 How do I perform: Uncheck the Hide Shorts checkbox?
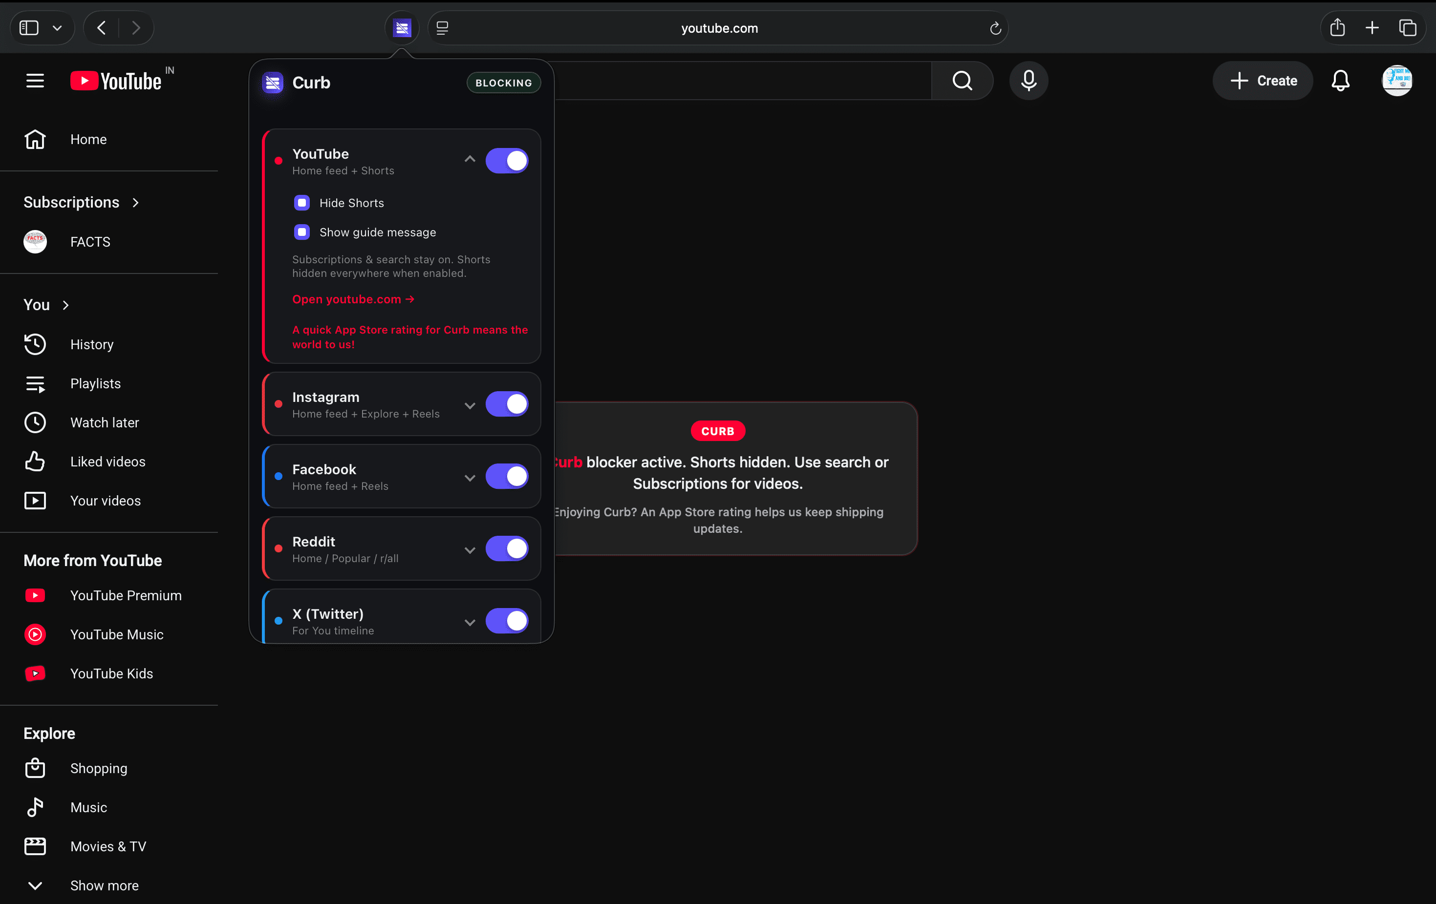(302, 203)
